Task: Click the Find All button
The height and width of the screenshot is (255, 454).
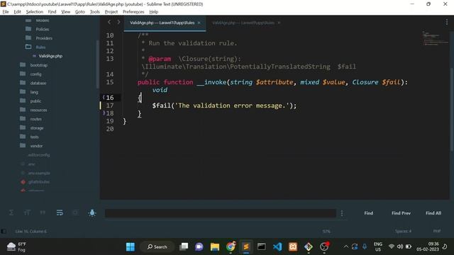Action: (x=433, y=213)
